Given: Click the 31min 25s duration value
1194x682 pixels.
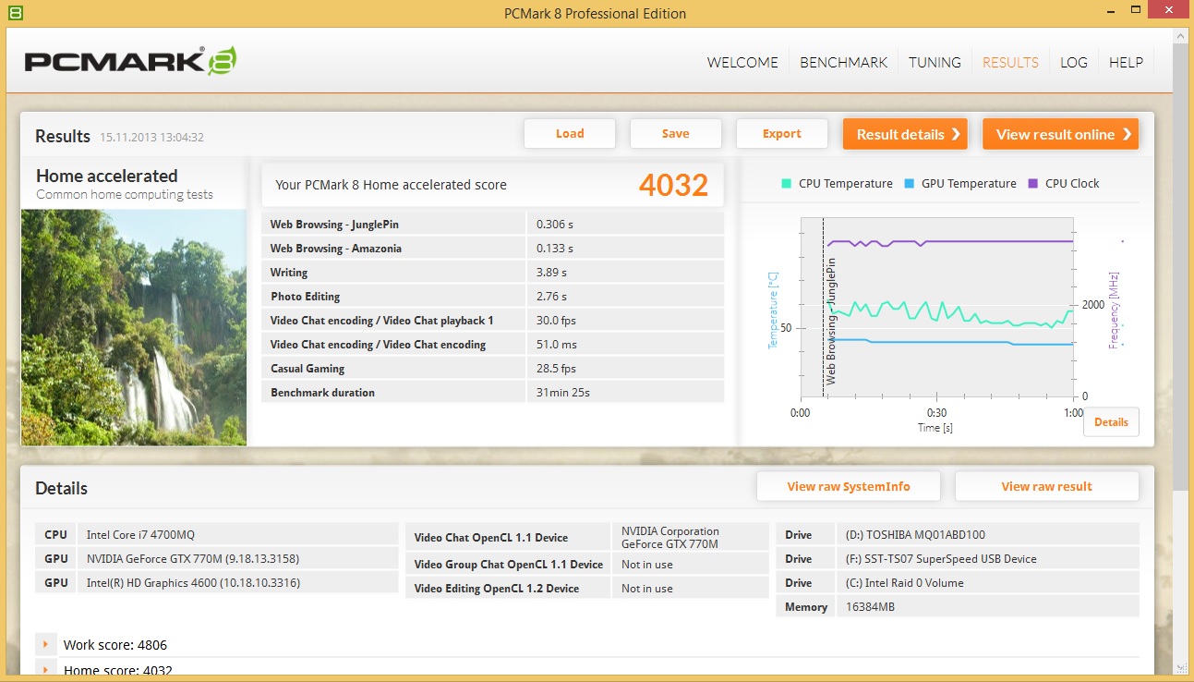Looking at the screenshot, I should (562, 393).
